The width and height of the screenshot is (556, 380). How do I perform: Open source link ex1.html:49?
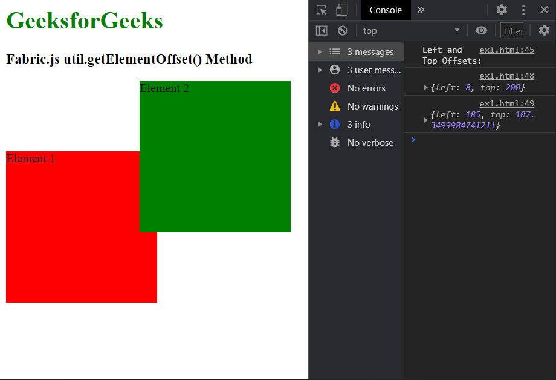point(506,103)
